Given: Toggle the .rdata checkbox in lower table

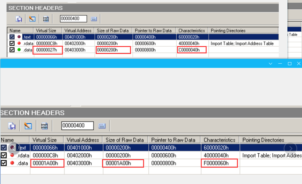Looking at the screenshot, I should (x=3, y=155).
